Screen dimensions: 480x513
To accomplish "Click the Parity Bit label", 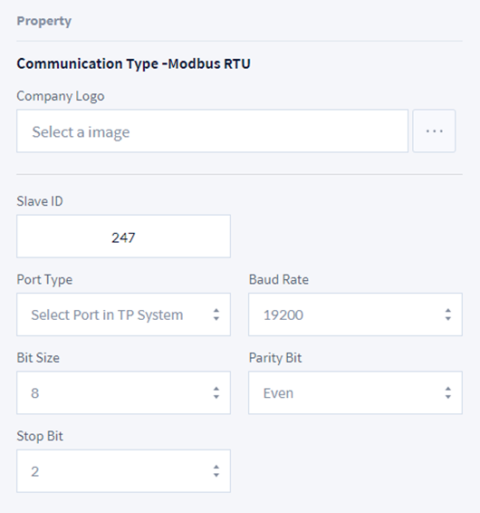I will tap(275, 358).
